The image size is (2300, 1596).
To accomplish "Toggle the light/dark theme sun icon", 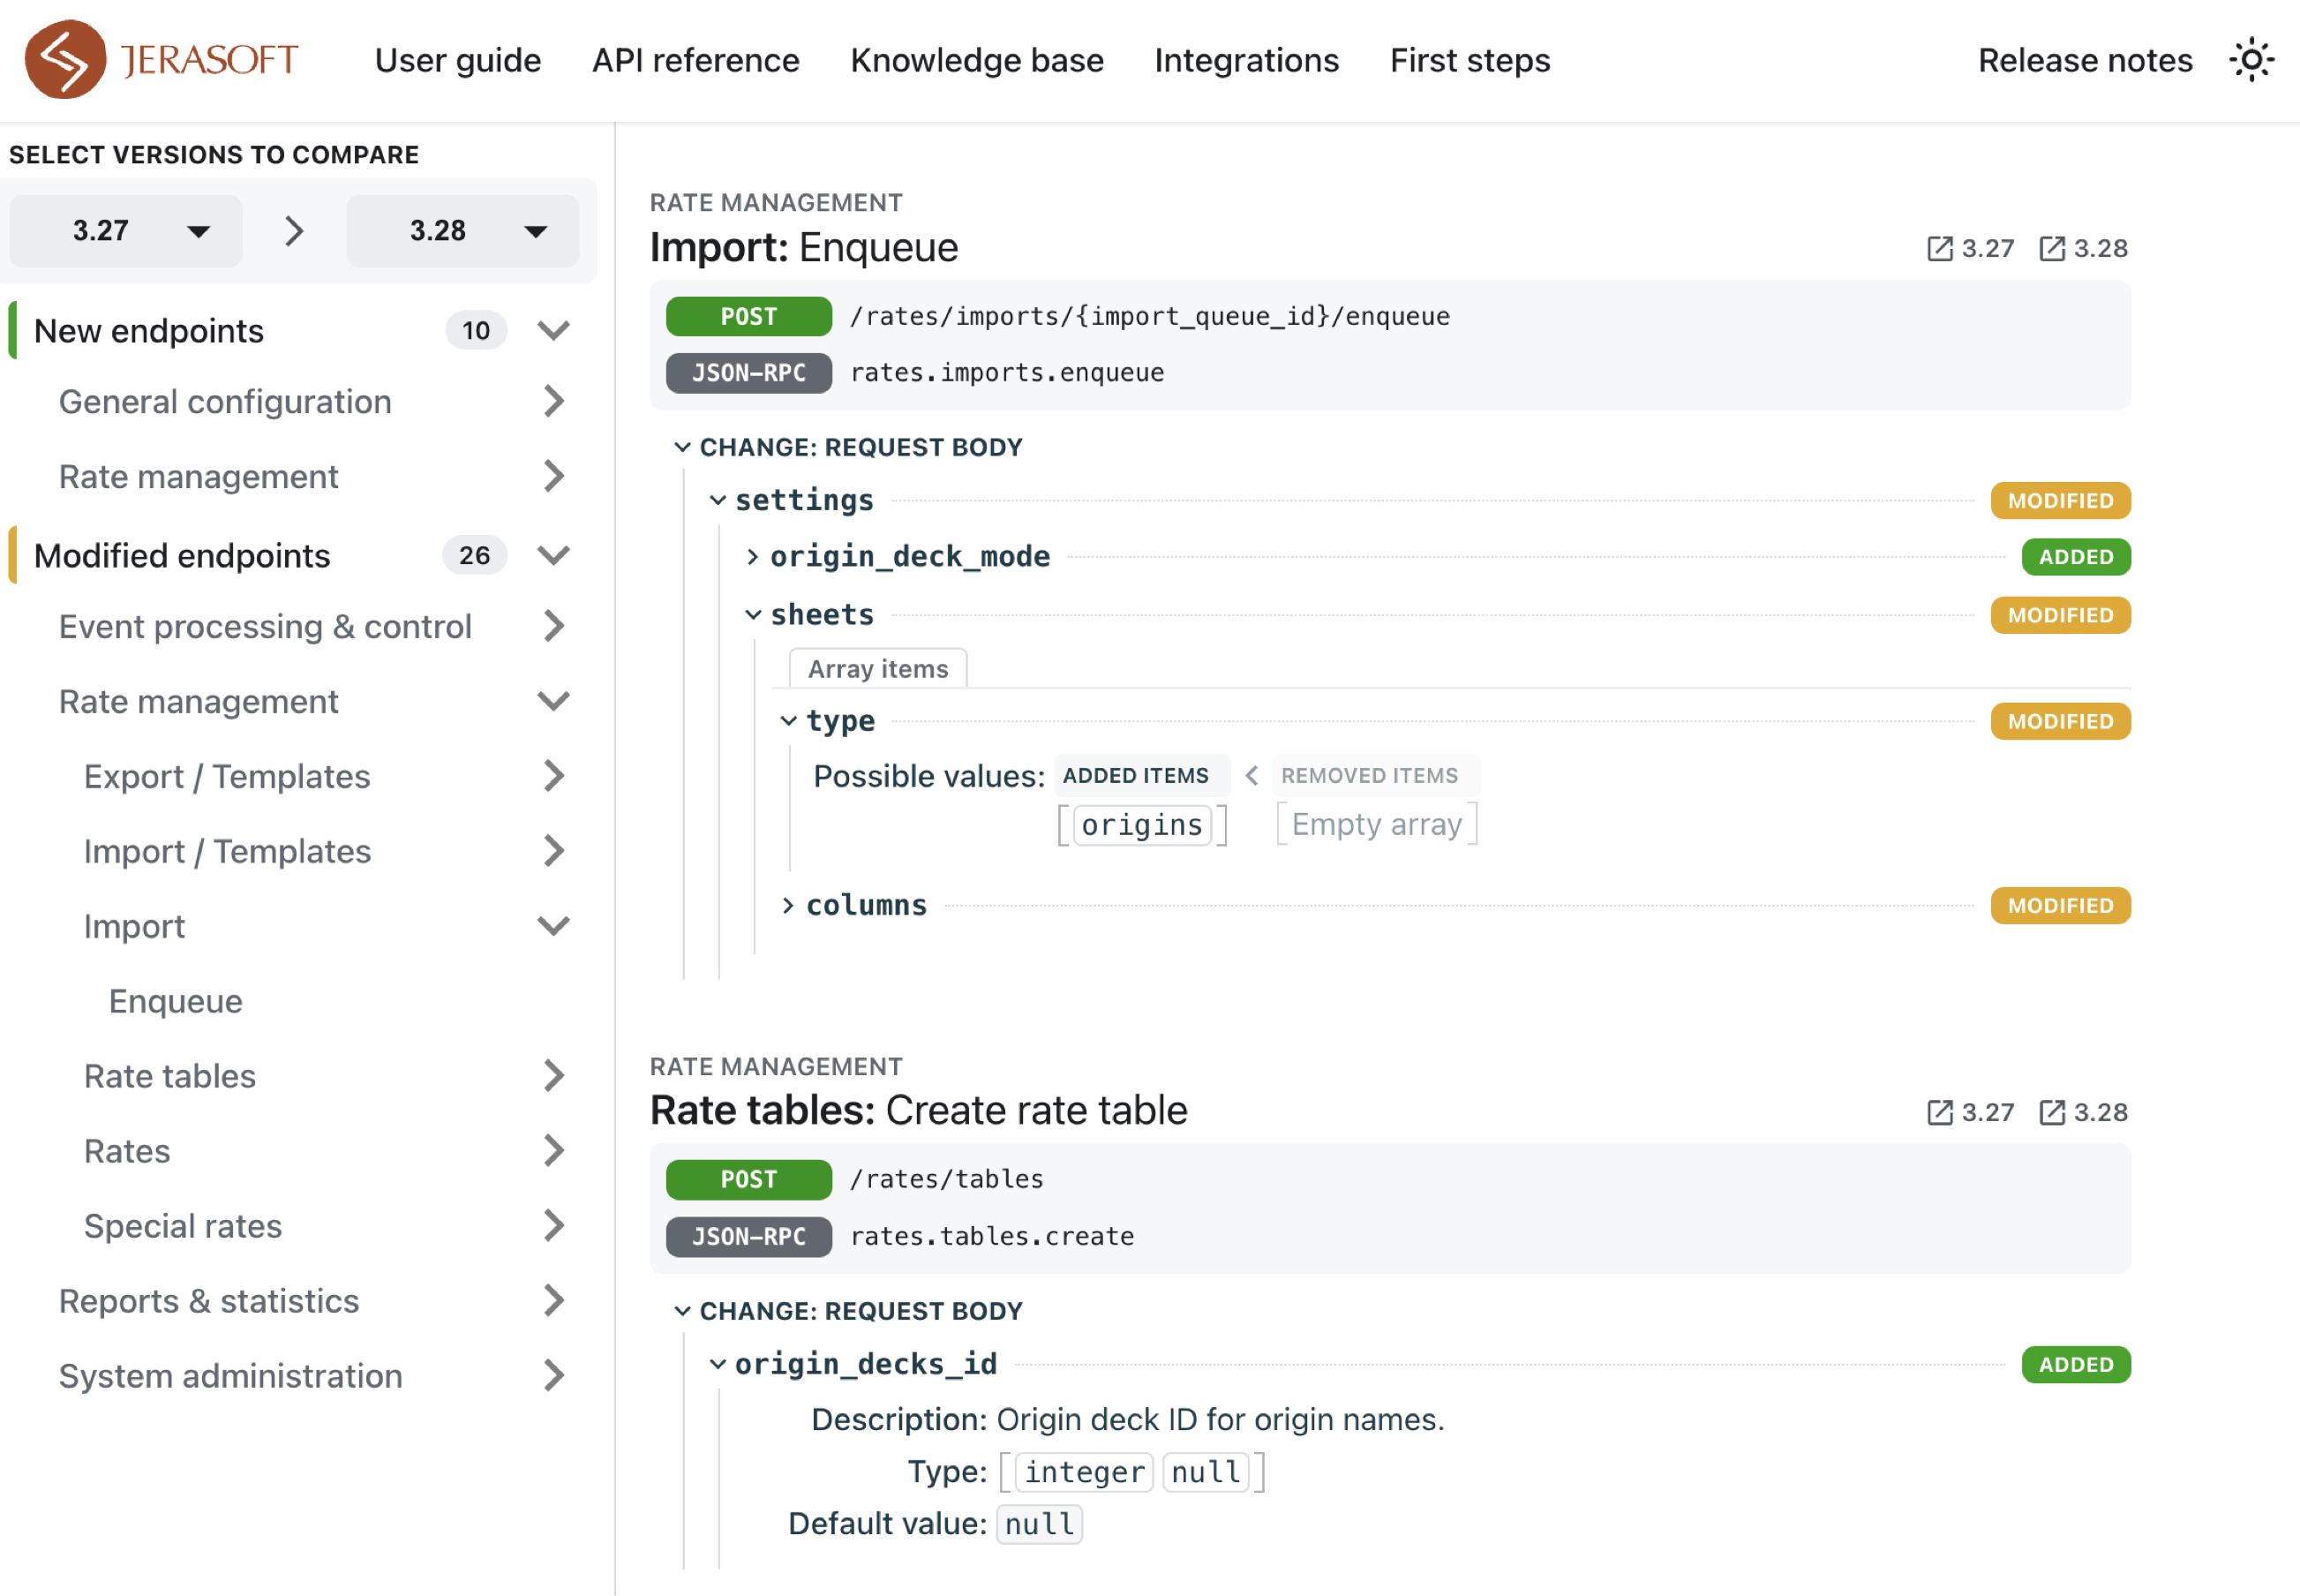I will coord(2251,60).
